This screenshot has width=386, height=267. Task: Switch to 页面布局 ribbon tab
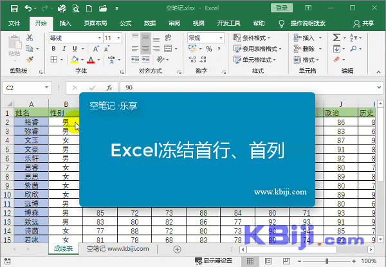coord(95,23)
